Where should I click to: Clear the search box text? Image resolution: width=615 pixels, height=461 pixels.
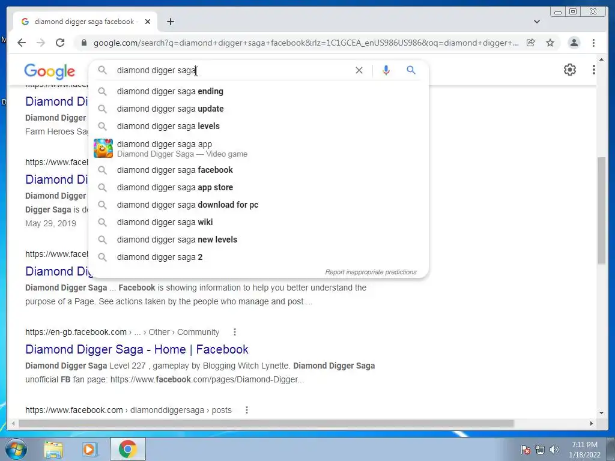click(x=359, y=70)
